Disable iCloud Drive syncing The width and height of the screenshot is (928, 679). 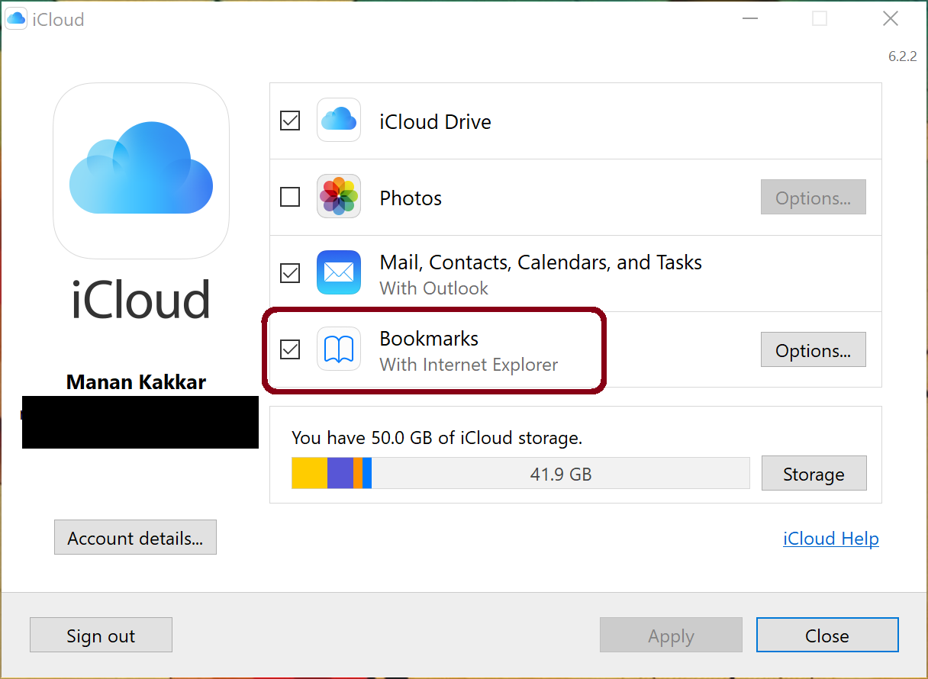tap(289, 120)
